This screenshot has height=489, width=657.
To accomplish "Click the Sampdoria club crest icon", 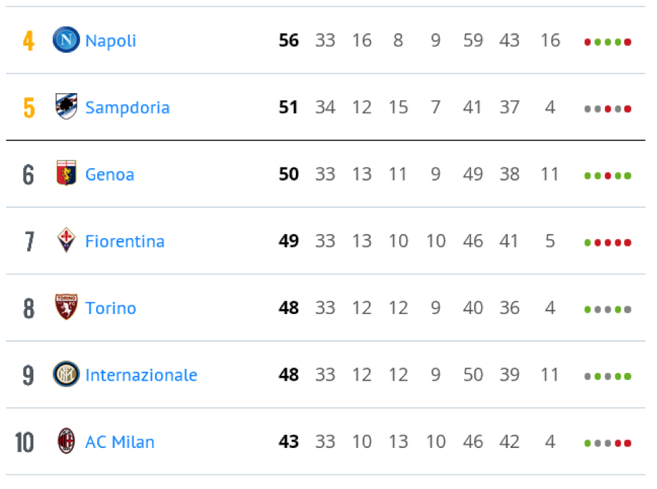I will [66, 106].
